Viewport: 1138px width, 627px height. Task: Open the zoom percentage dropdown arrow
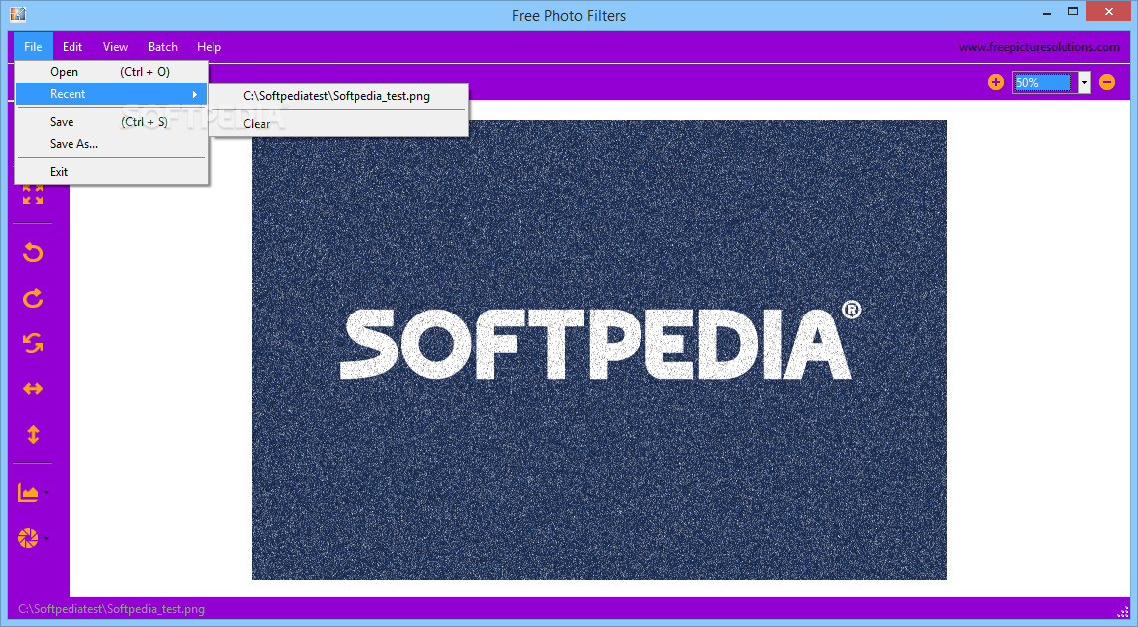pos(1084,82)
